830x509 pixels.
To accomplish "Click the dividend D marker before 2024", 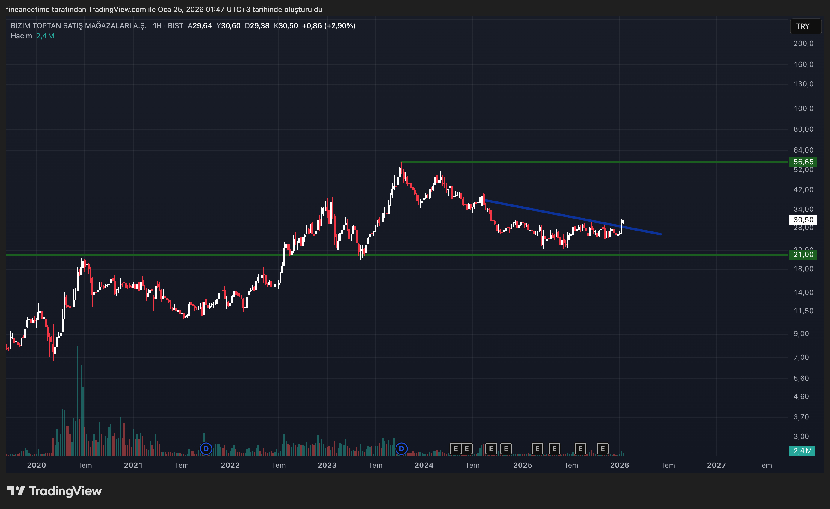I will click(401, 449).
